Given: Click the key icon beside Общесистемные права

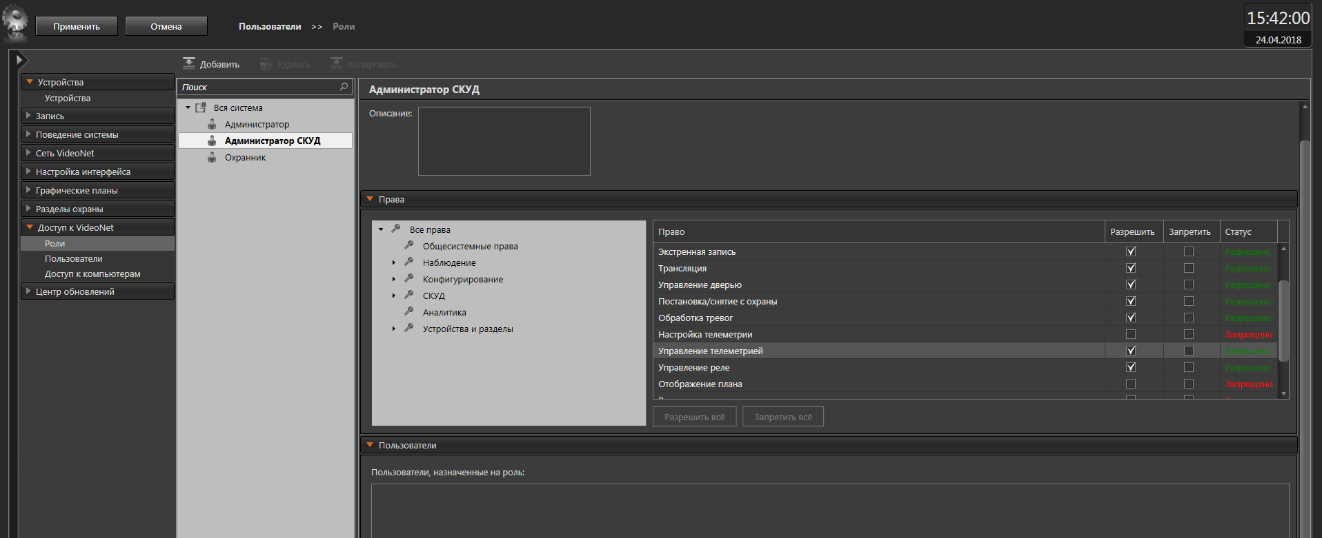Looking at the screenshot, I should [409, 245].
